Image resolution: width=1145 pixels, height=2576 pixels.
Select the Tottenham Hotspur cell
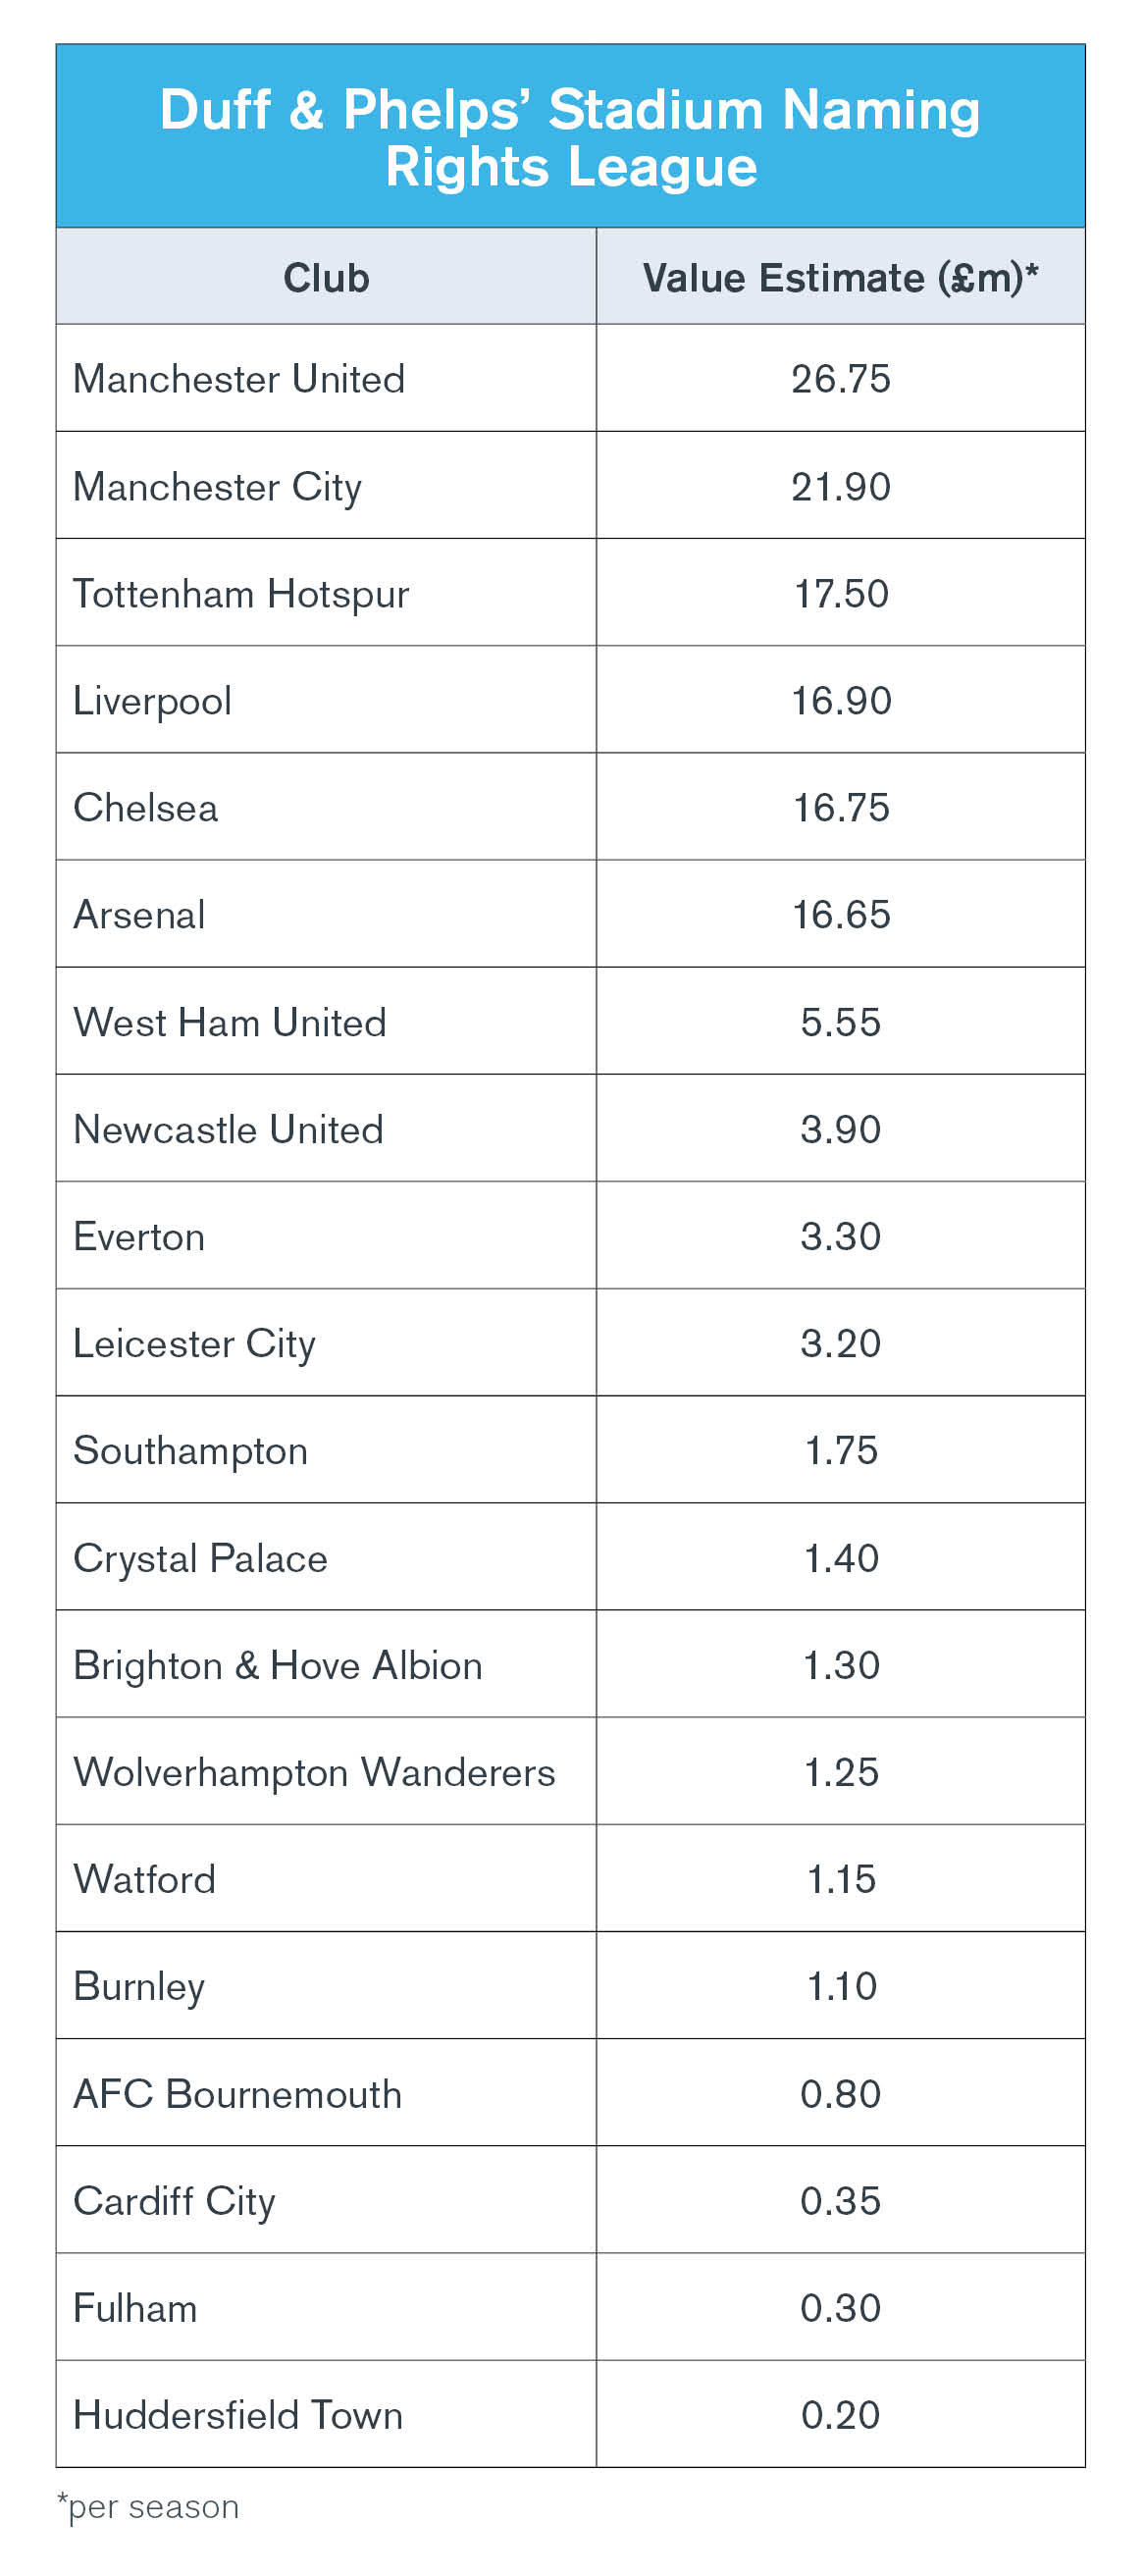pyautogui.click(x=326, y=593)
